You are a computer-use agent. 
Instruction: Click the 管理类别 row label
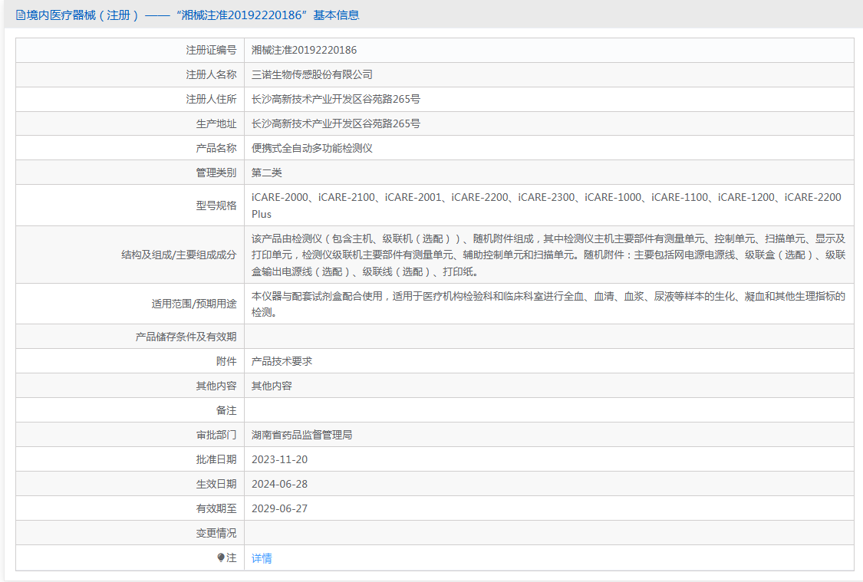[216, 173]
